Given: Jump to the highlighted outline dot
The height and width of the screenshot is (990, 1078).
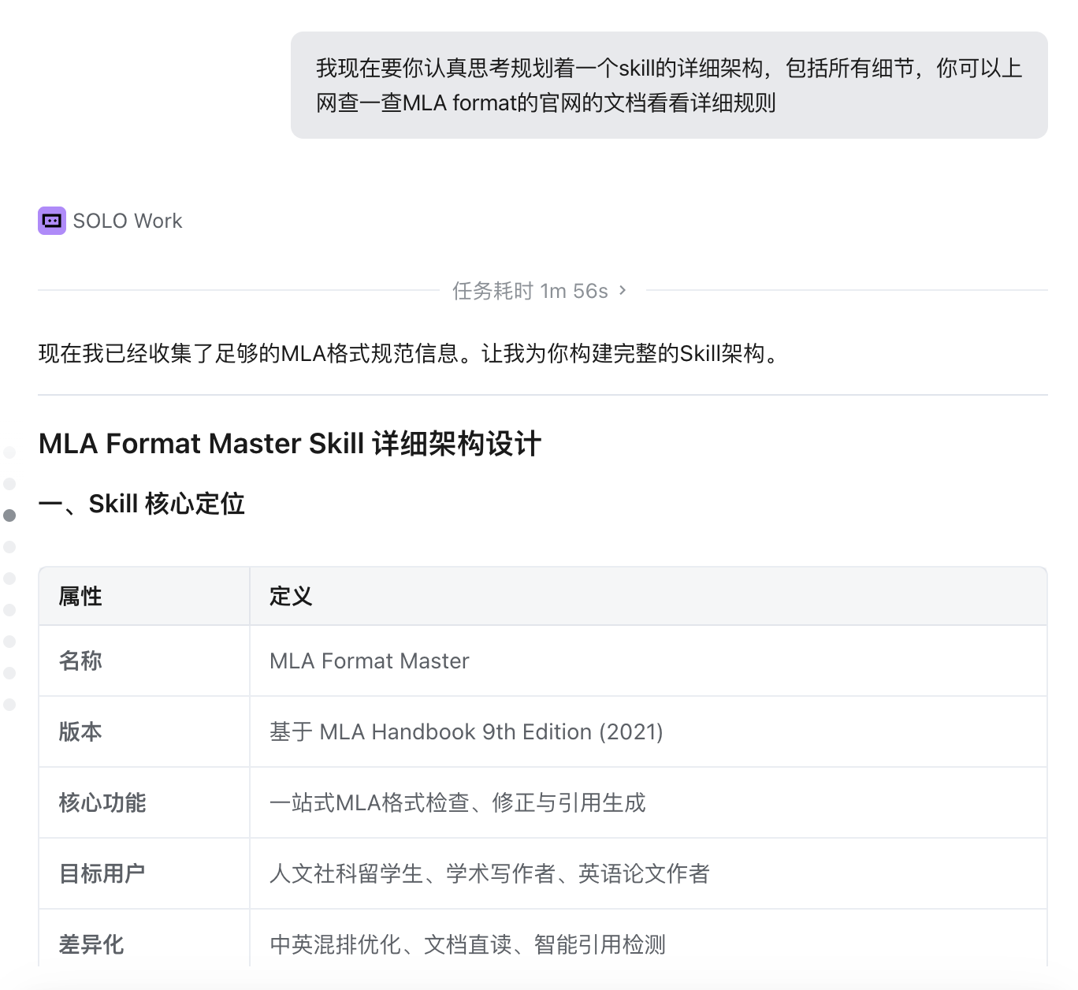Looking at the screenshot, I should [9, 515].
